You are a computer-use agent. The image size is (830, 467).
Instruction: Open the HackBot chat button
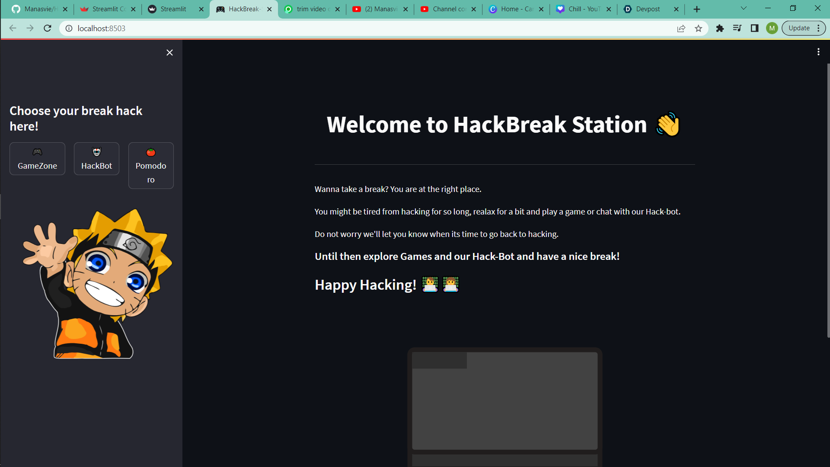tap(96, 159)
